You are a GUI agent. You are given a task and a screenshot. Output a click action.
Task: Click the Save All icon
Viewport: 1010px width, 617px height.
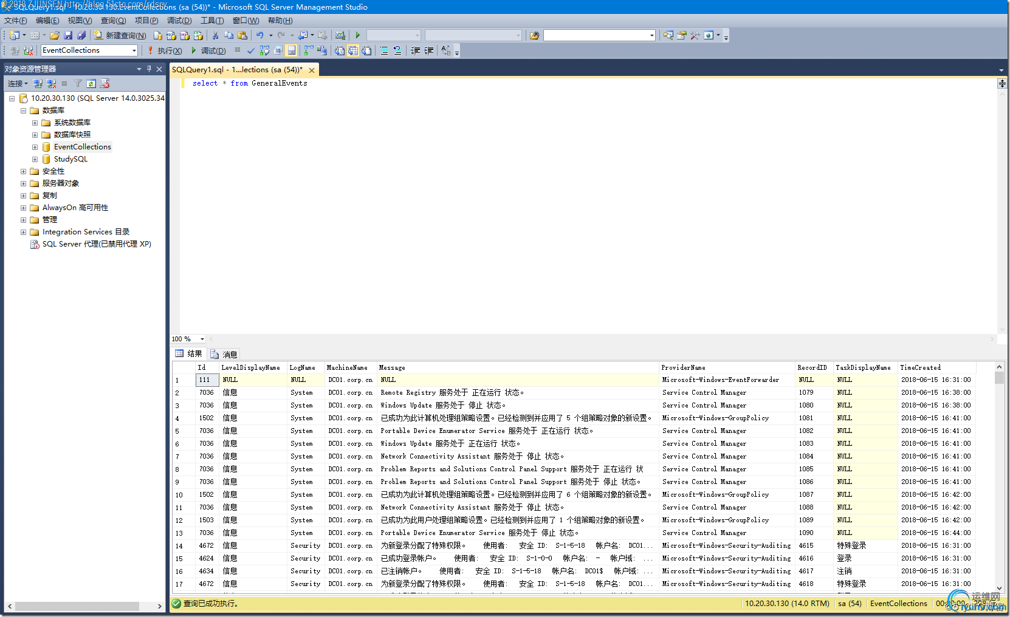pos(81,35)
